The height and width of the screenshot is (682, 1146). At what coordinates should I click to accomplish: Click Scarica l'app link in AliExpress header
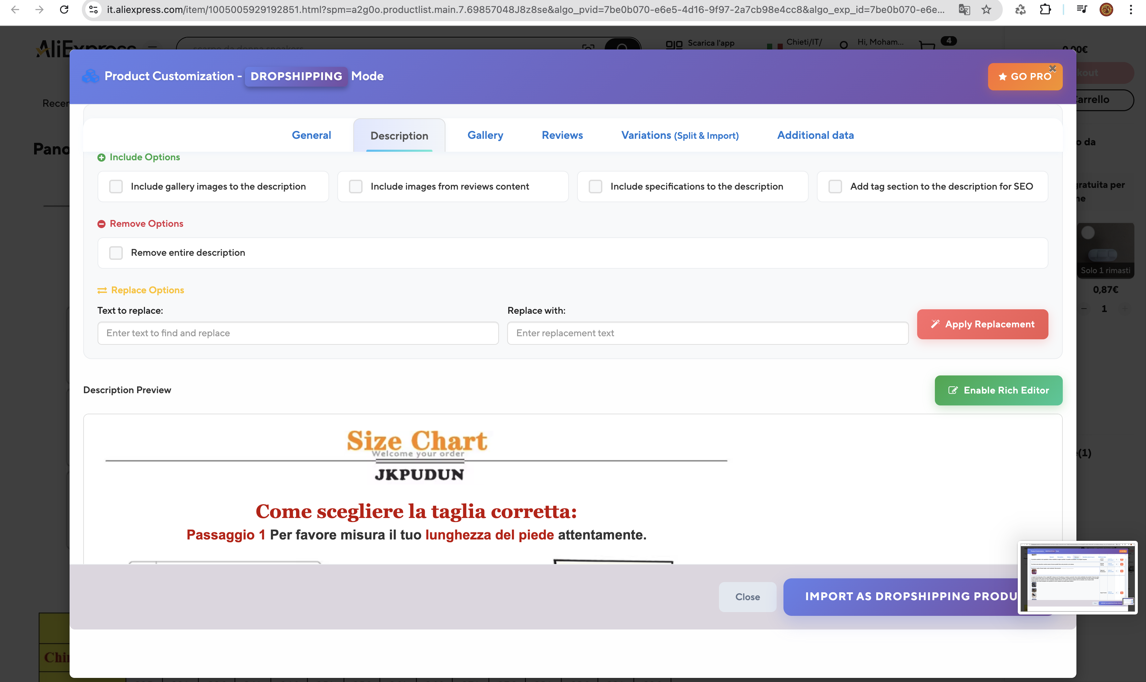coord(711,43)
